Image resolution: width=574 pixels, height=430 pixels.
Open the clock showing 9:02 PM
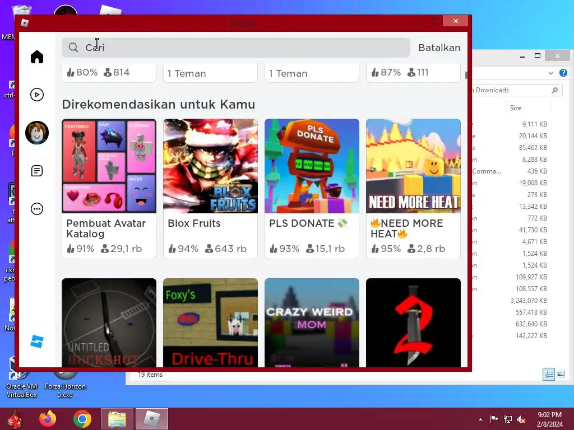coord(549,419)
